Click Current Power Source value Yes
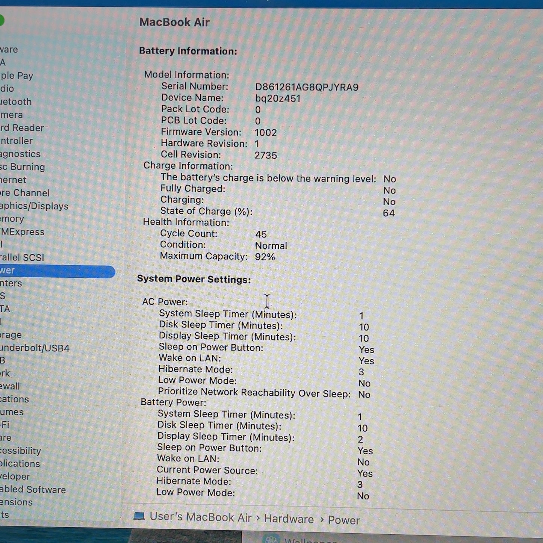Viewport: 543px width, 543px height. [365, 473]
